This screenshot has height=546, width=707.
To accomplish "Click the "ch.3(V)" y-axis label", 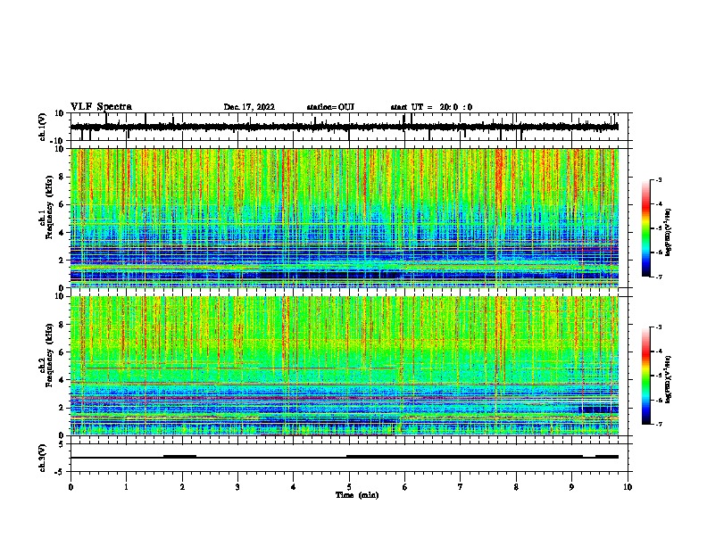I will pos(43,458).
